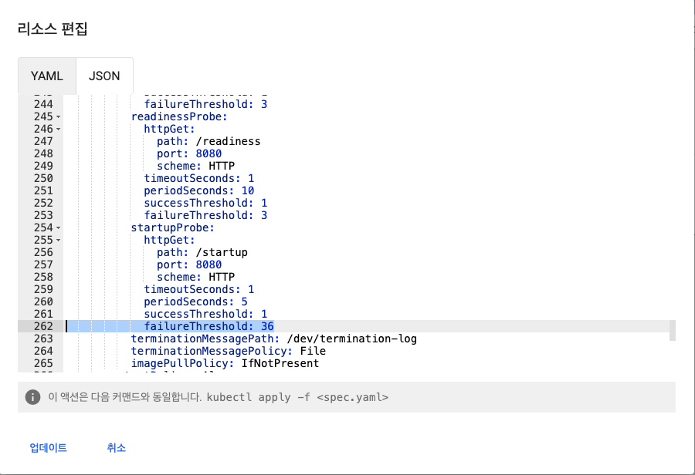Select the JSON tab

tap(104, 76)
